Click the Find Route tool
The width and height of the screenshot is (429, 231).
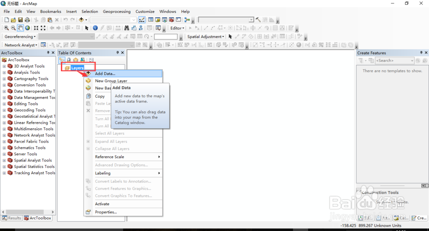coord(134,28)
